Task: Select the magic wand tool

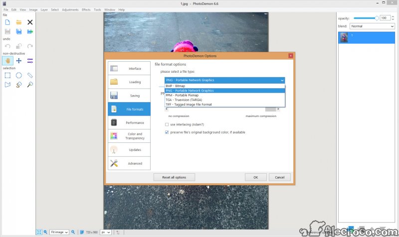Action: [30, 85]
